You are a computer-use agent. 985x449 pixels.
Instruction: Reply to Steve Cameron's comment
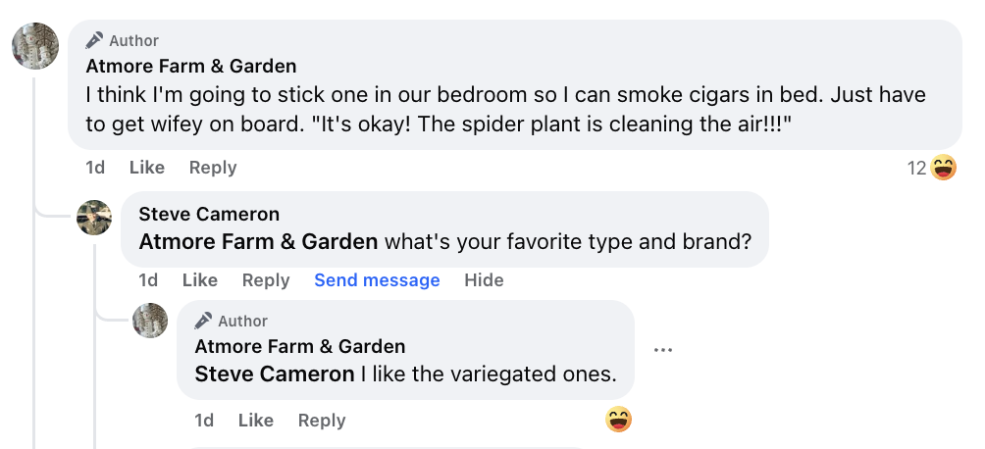coord(266,280)
